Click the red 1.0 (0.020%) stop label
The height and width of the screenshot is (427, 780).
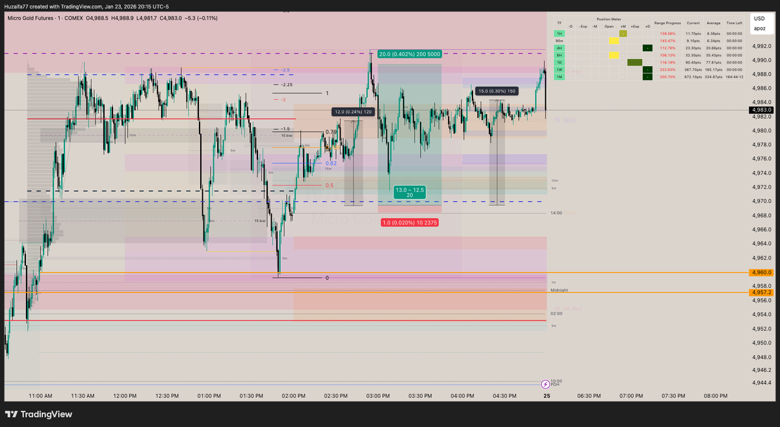410,223
